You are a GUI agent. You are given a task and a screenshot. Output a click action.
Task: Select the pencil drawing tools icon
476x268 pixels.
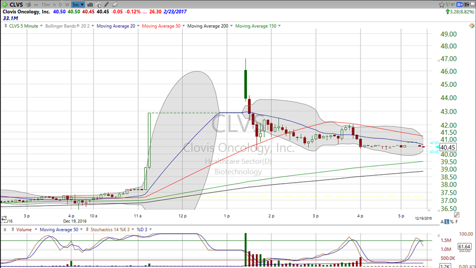coord(106,4)
